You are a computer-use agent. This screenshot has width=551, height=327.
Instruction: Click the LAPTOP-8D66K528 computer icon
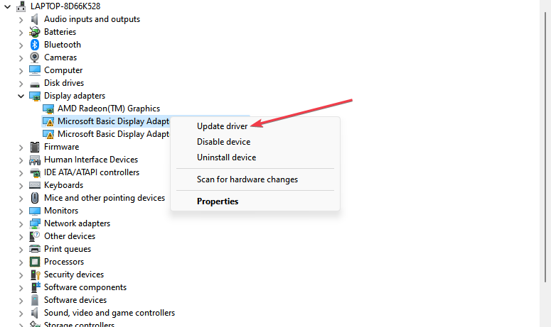pyautogui.click(x=21, y=6)
